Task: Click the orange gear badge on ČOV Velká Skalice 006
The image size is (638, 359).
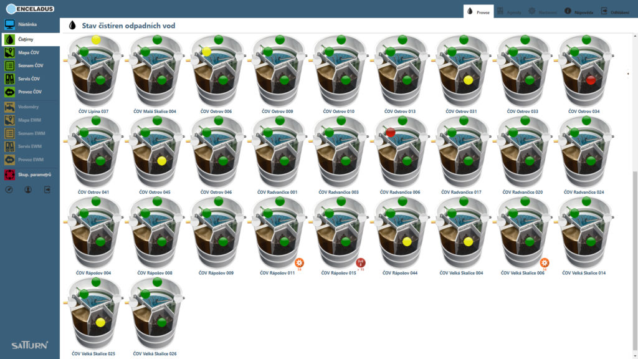Action: pos(545,263)
